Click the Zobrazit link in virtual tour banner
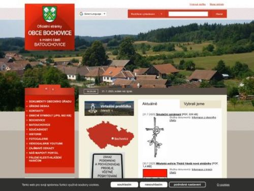Viewport: 254px width, 191px height. (107, 111)
